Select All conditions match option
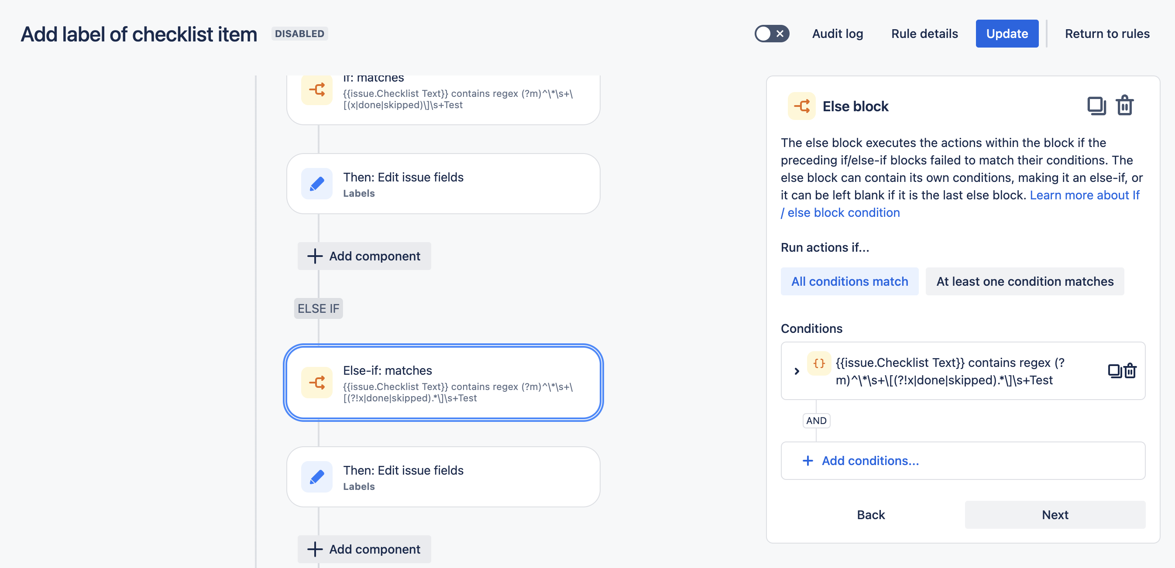This screenshot has width=1175, height=568. pyautogui.click(x=849, y=281)
